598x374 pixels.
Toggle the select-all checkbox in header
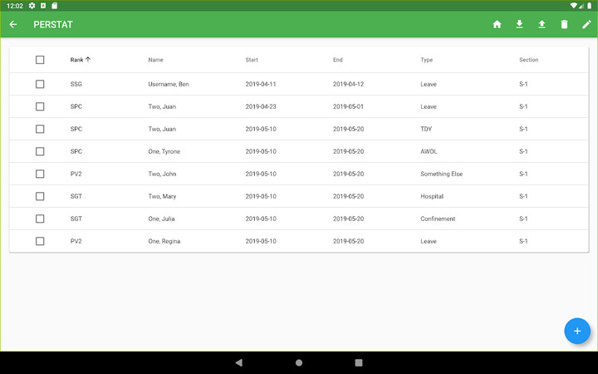[x=40, y=60]
